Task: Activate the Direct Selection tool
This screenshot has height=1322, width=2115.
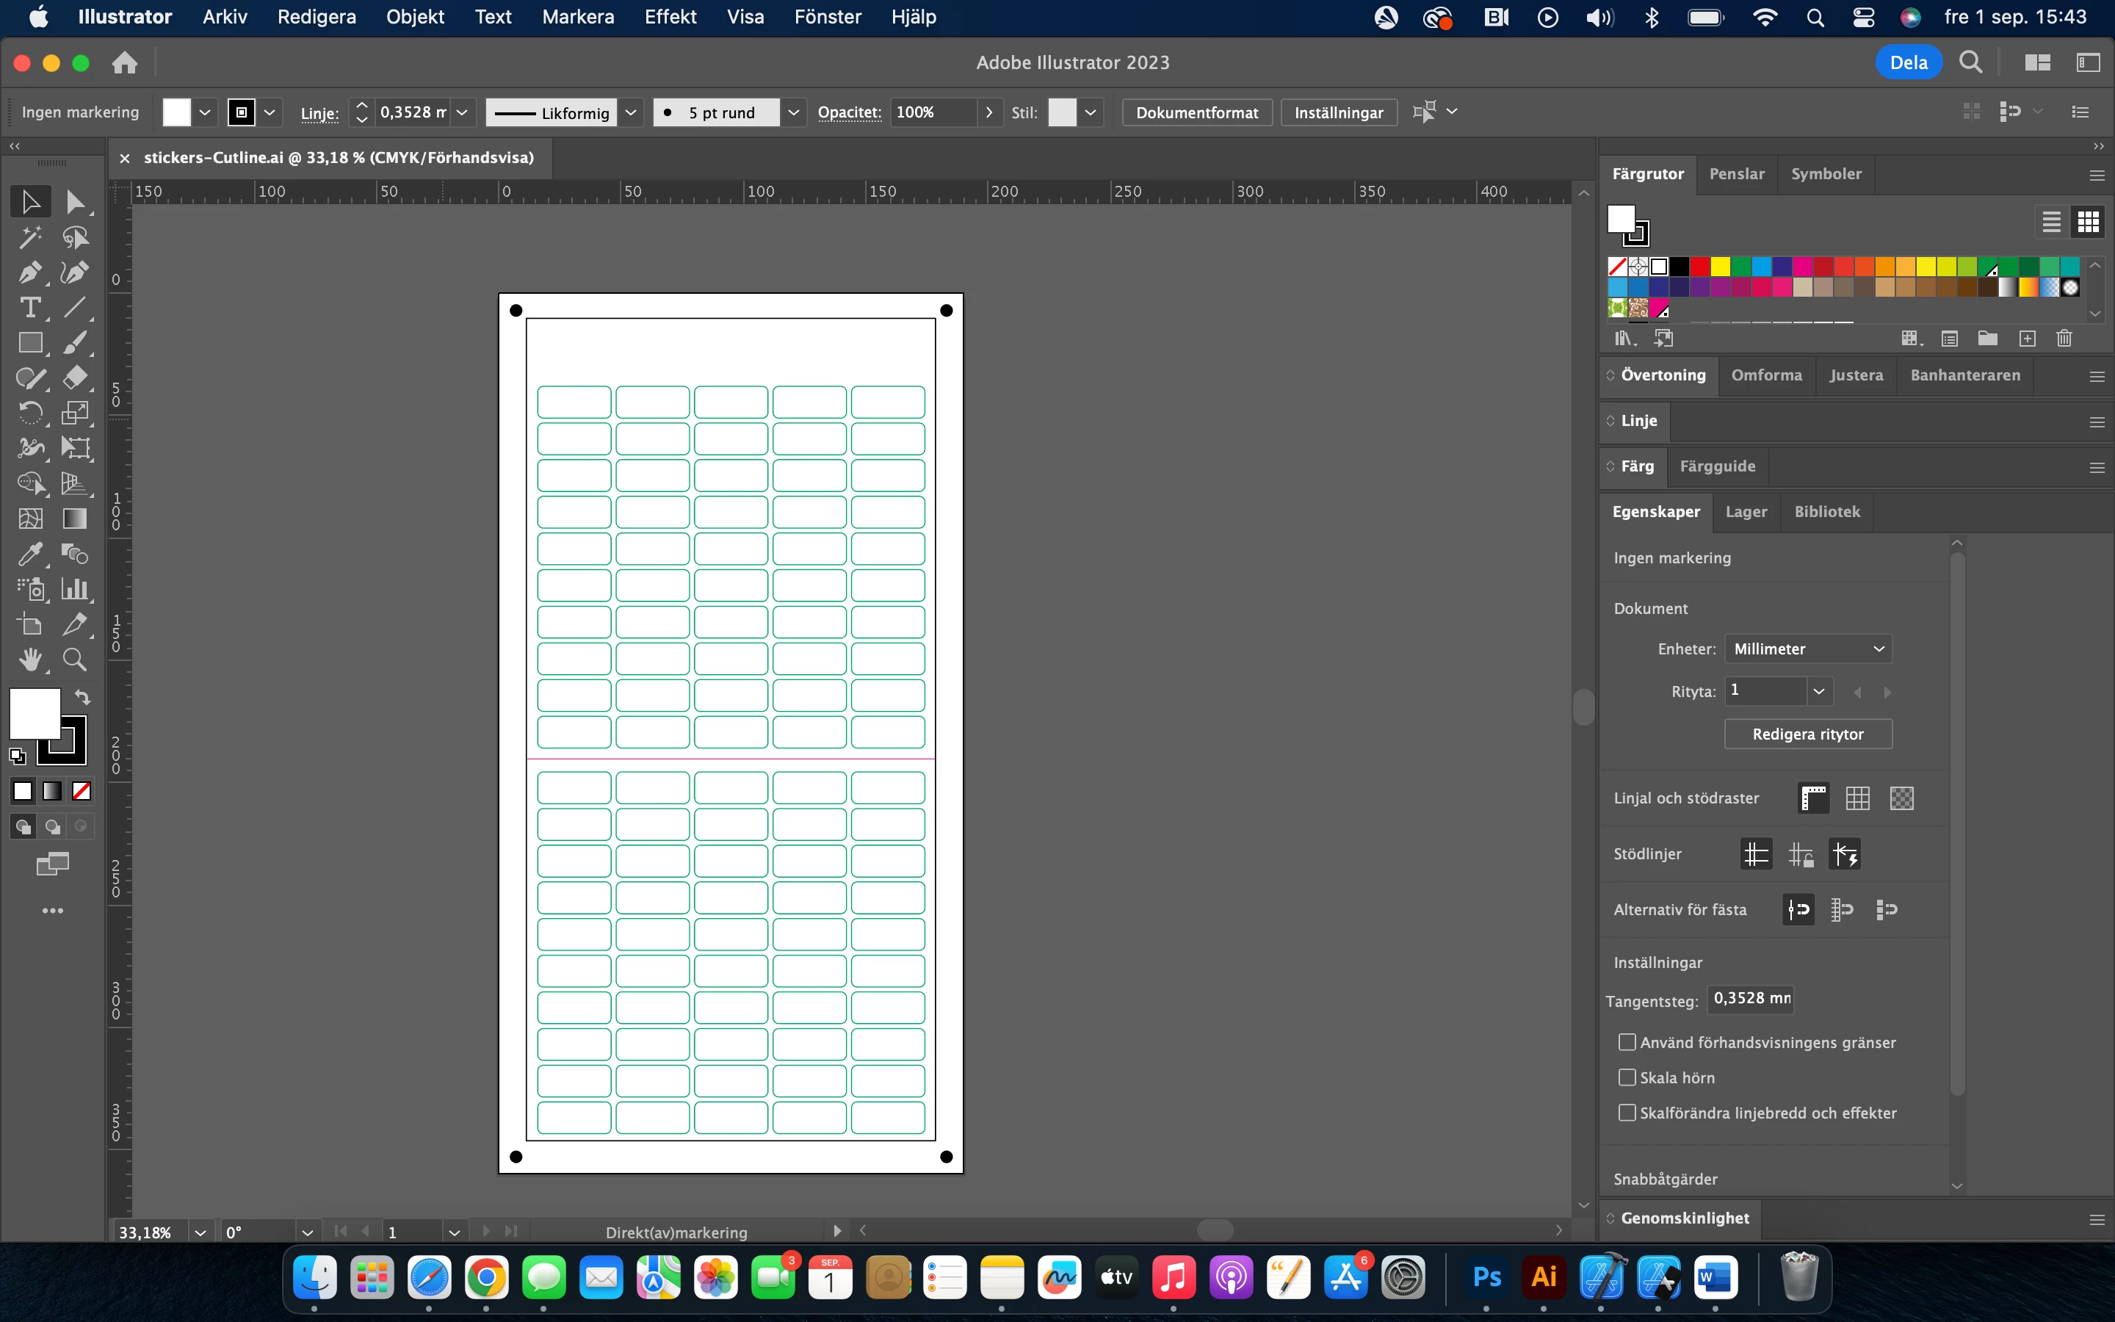Action: tap(75, 202)
